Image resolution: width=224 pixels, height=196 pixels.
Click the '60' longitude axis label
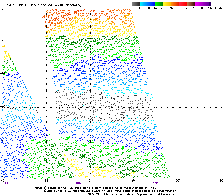[x=222, y=181]
